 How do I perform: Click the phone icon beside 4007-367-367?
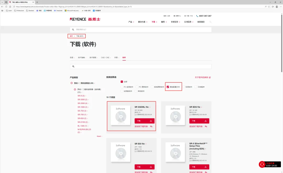(x=197, y=16)
